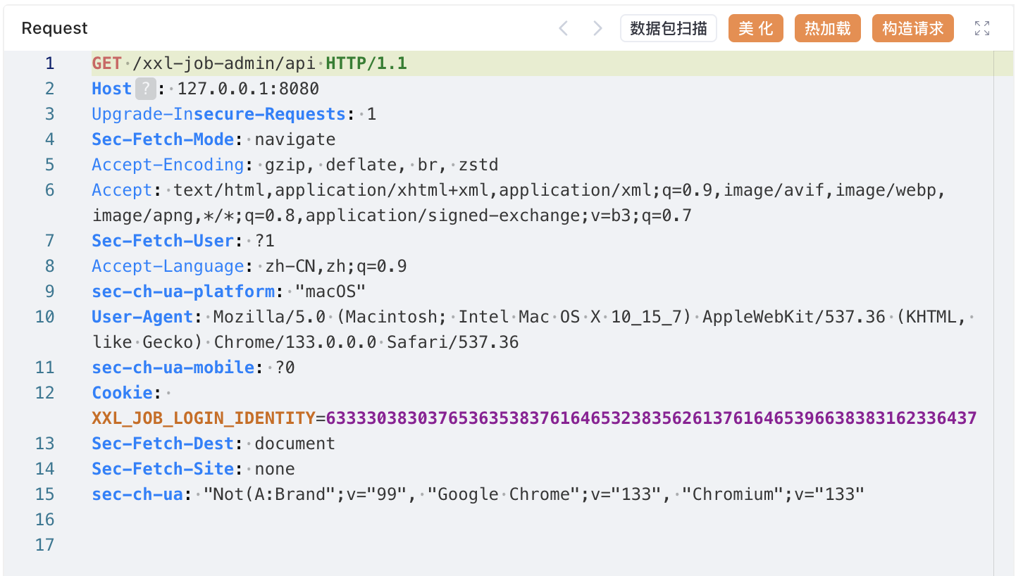Click the long purple cookie value
This screenshot has height=576, width=1023.
point(651,418)
